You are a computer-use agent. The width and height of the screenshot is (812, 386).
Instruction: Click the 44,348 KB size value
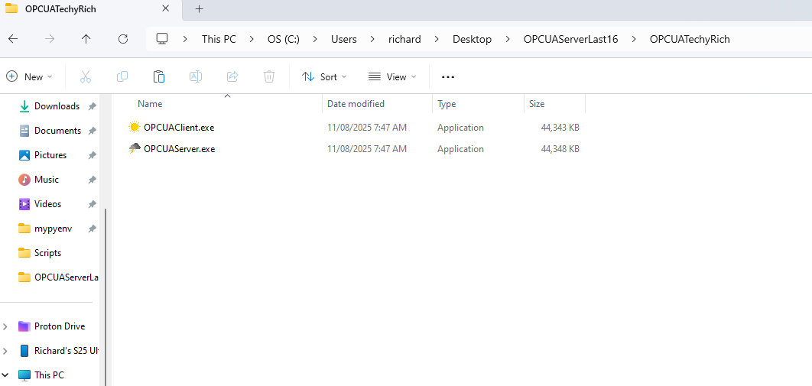click(x=560, y=148)
